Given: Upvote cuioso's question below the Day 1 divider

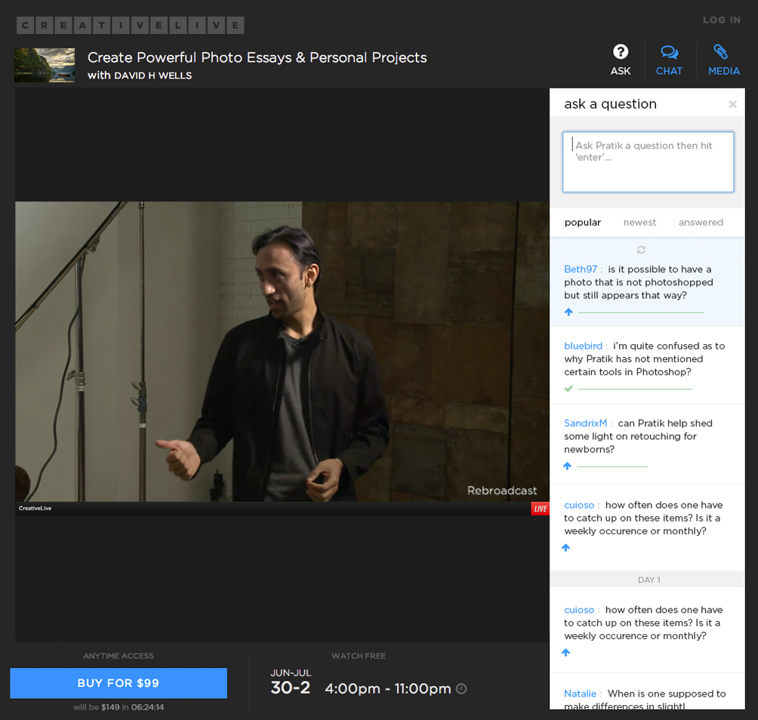Looking at the screenshot, I should click(x=566, y=652).
